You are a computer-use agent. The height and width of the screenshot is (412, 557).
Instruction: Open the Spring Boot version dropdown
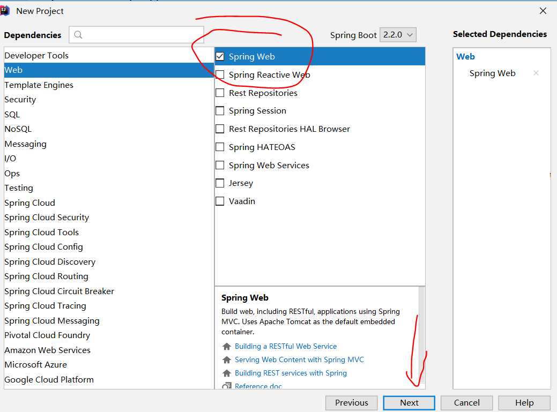[x=398, y=35]
